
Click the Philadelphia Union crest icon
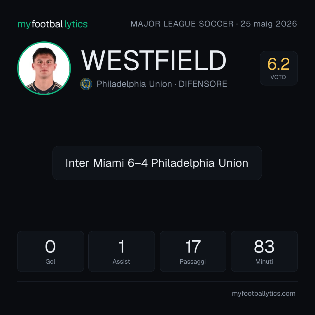click(86, 84)
